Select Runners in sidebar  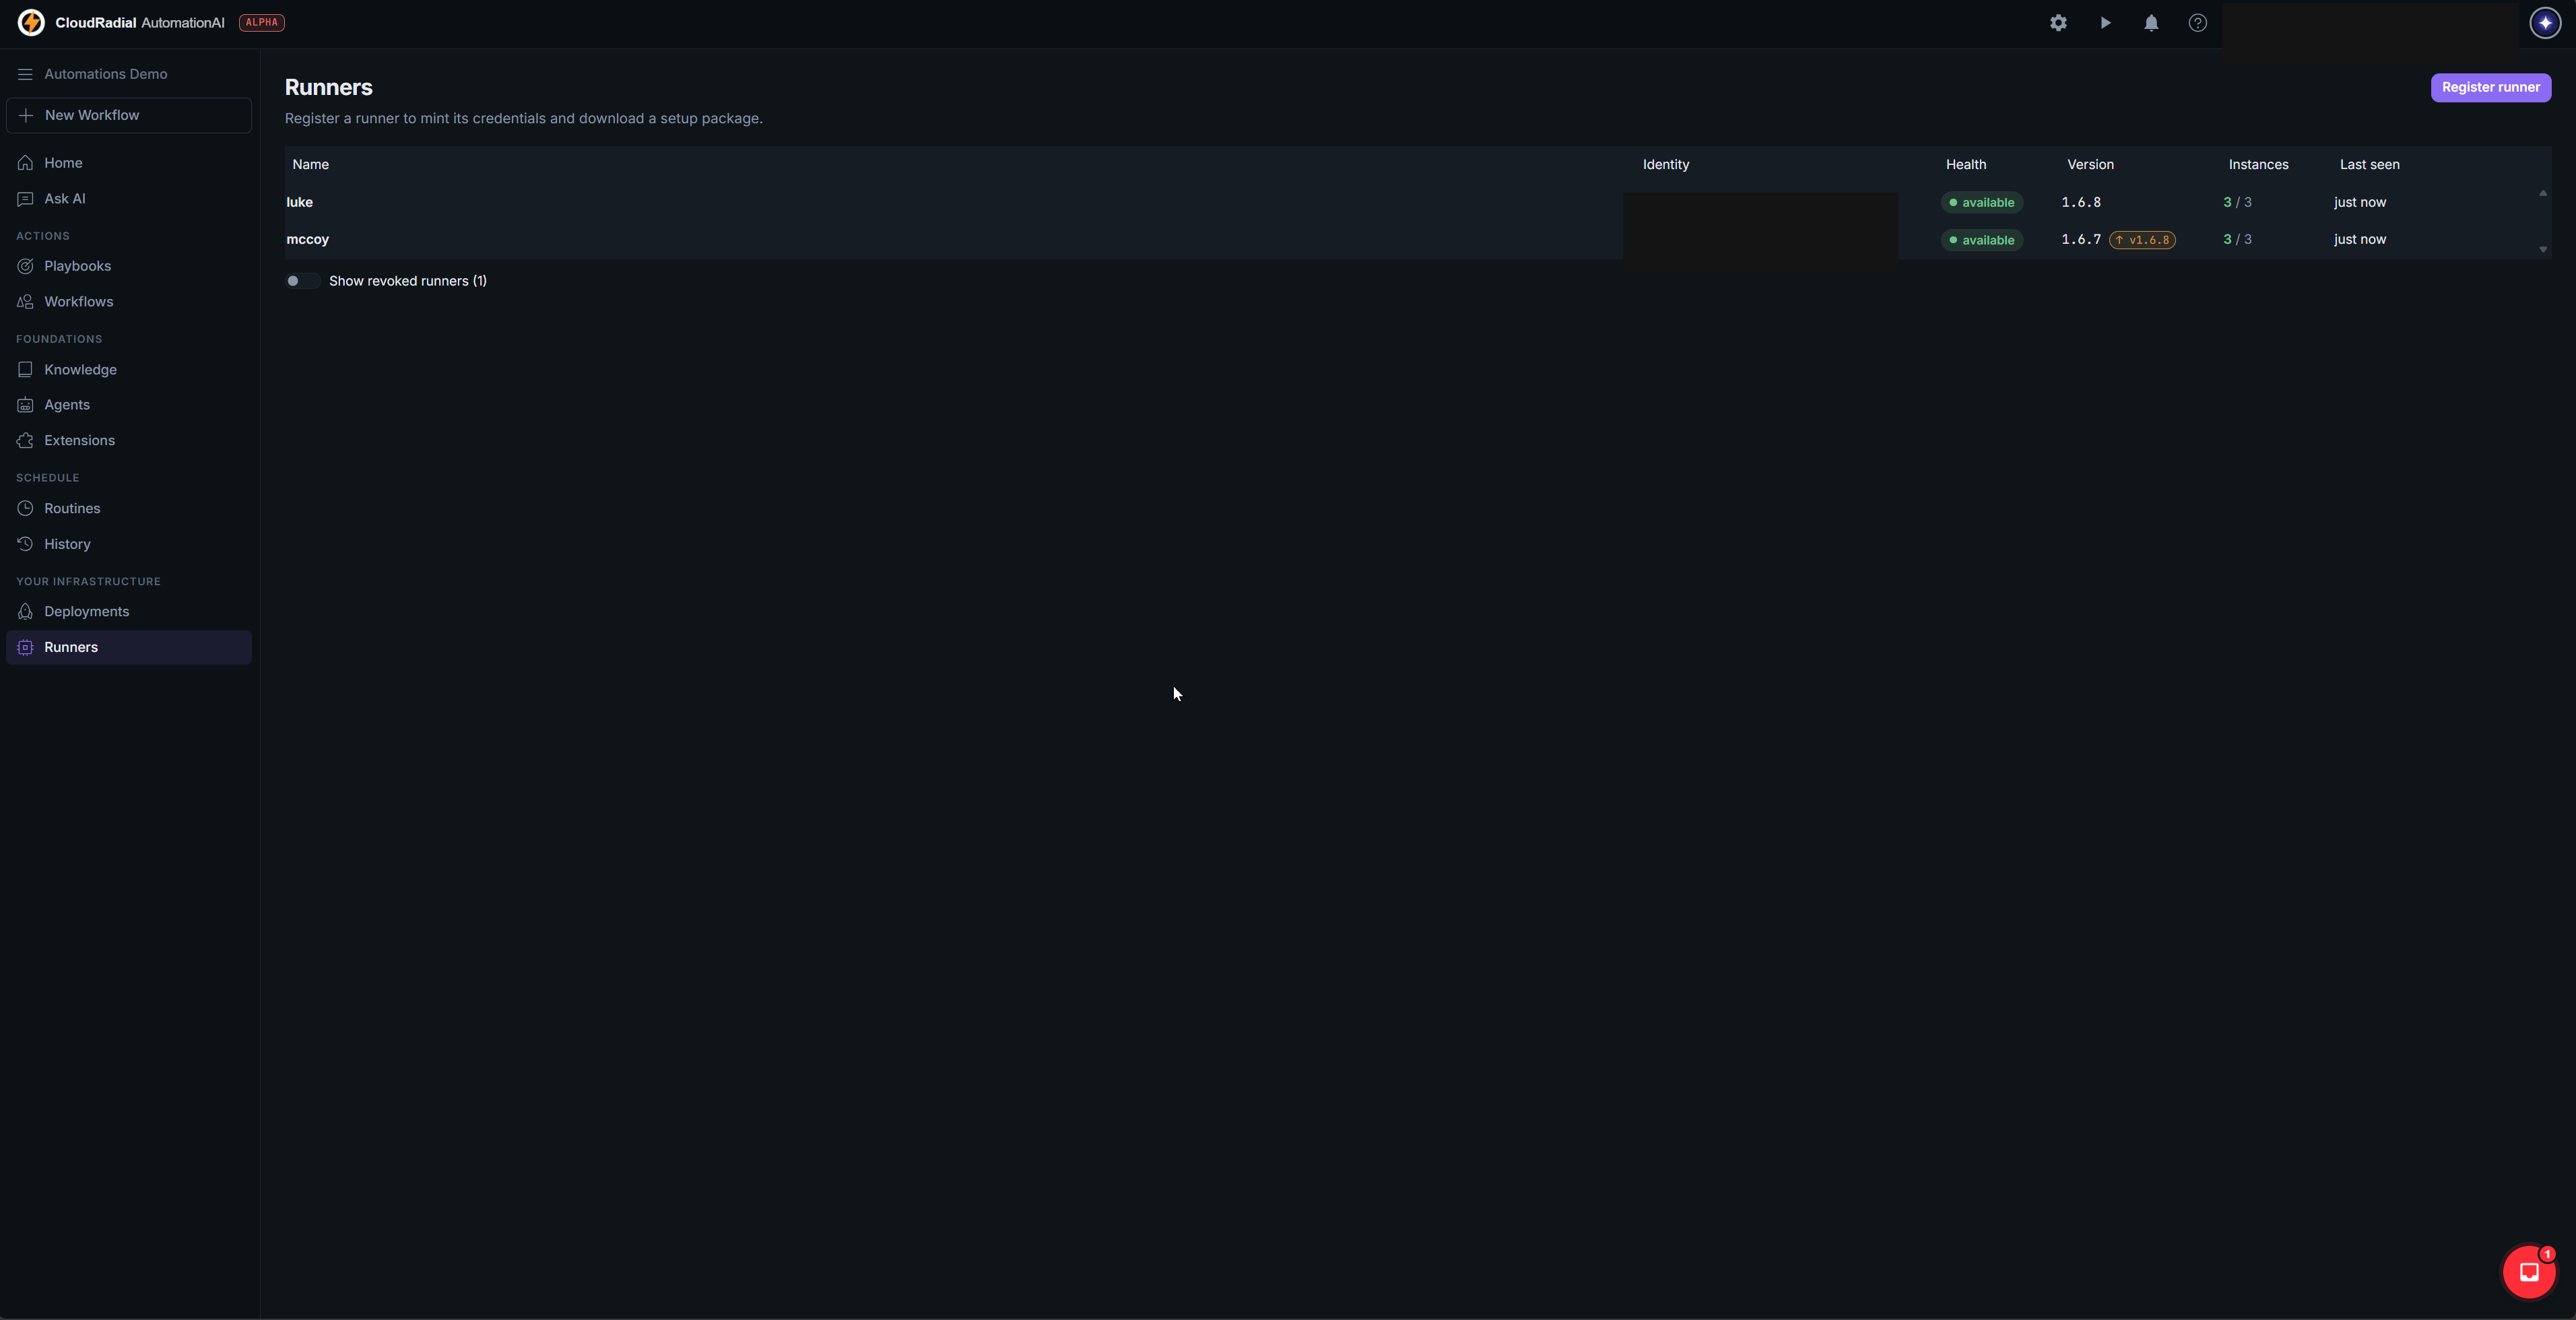tap(129, 647)
